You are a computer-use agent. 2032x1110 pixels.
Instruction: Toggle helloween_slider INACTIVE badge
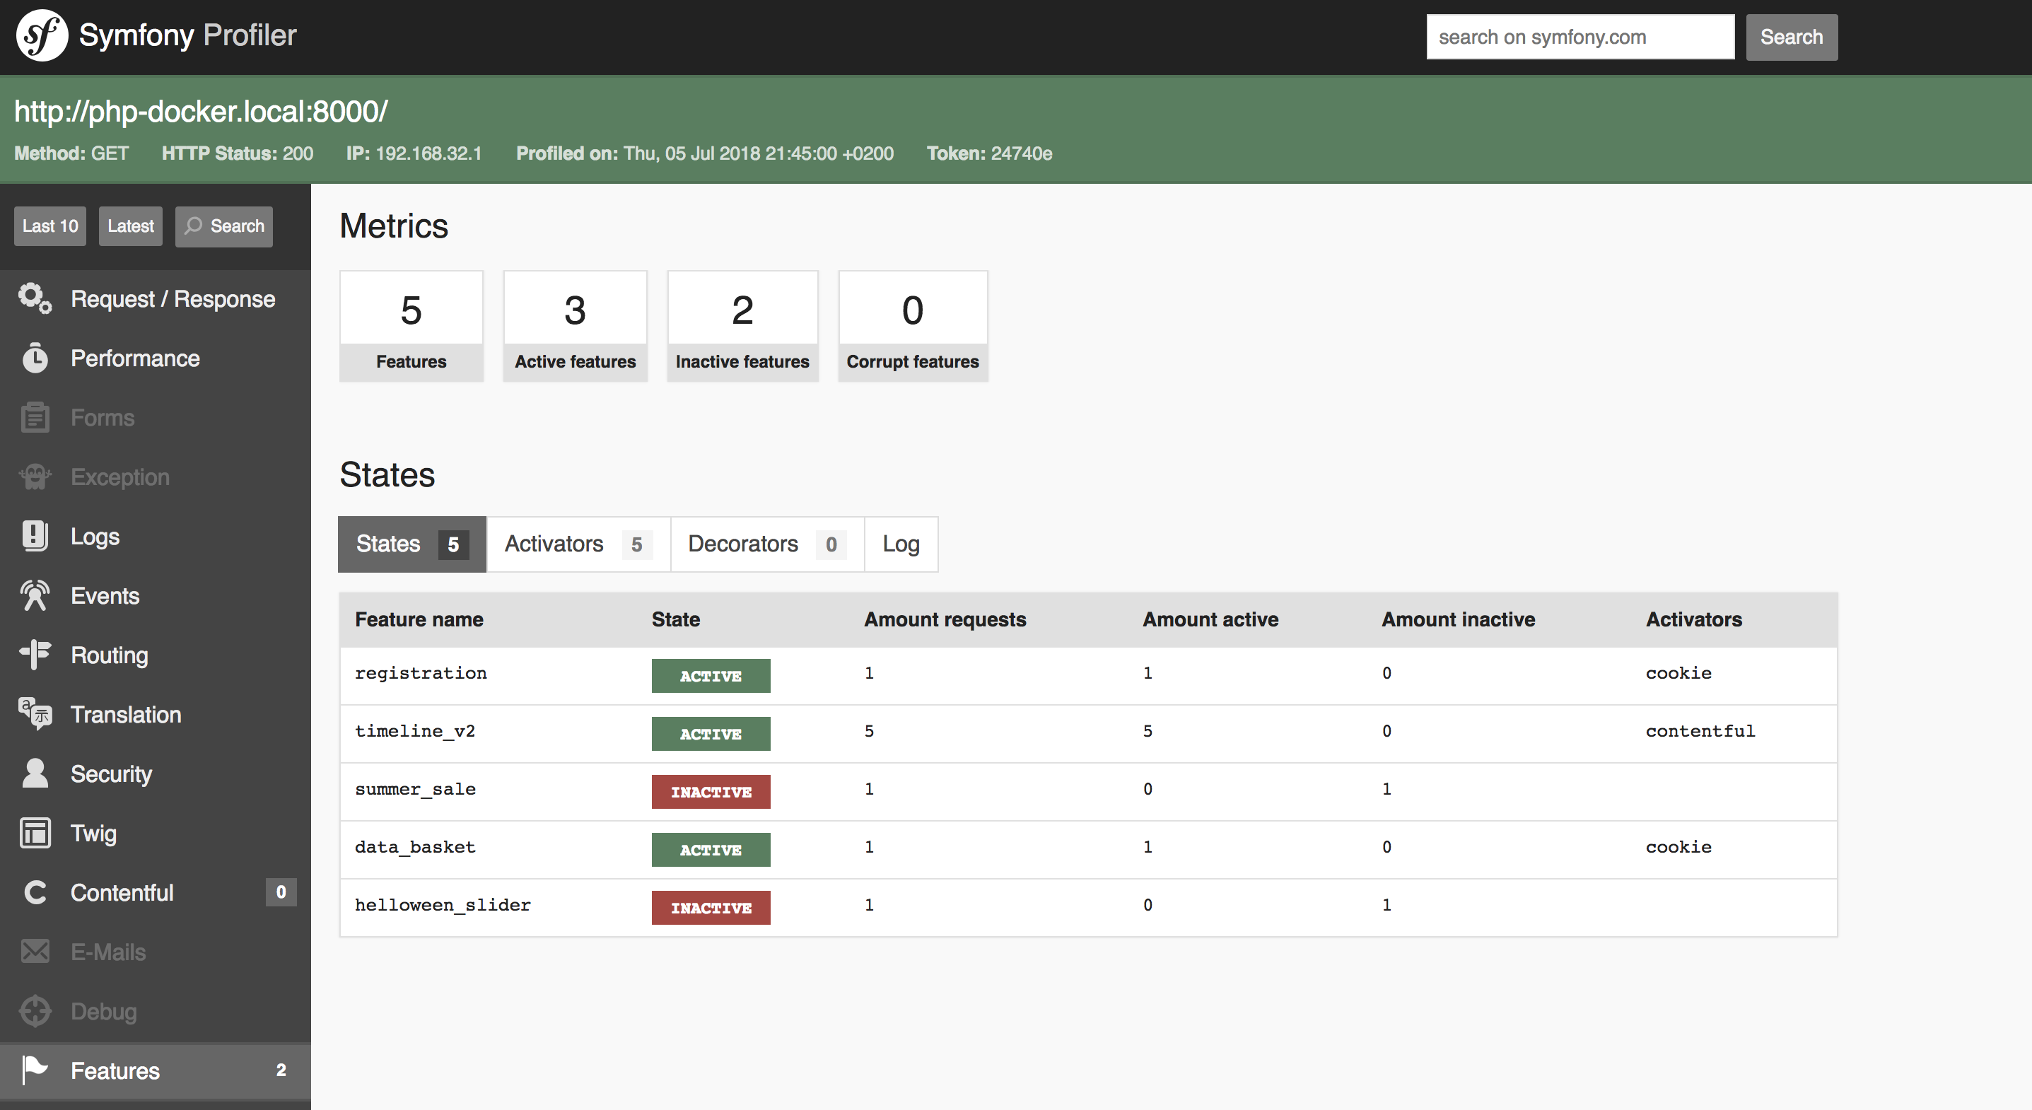tap(711, 907)
